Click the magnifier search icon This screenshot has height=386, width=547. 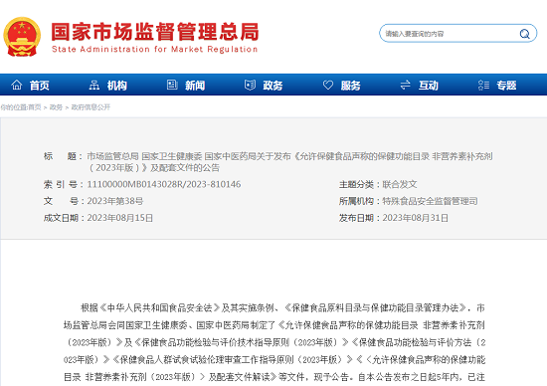(524, 34)
